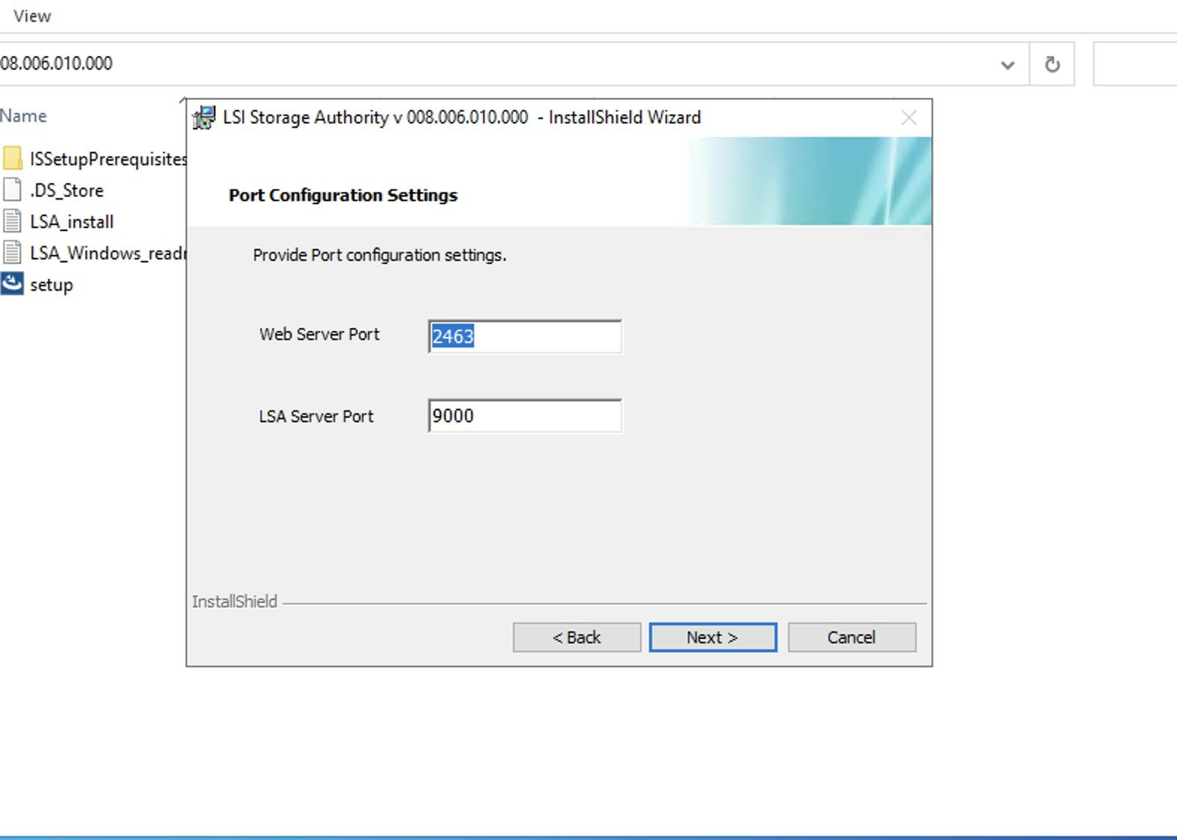Open the View menu in File Explorer
Screen dimensions: 1177x840
click(32, 16)
